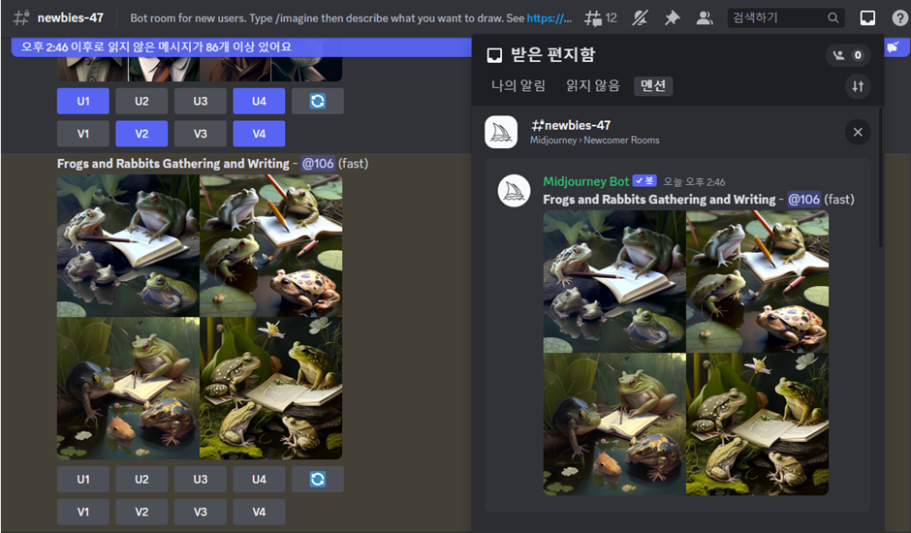Click reroll refresh icon in upper message
Image resolution: width=911 pixels, height=533 pixels.
point(318,101)
